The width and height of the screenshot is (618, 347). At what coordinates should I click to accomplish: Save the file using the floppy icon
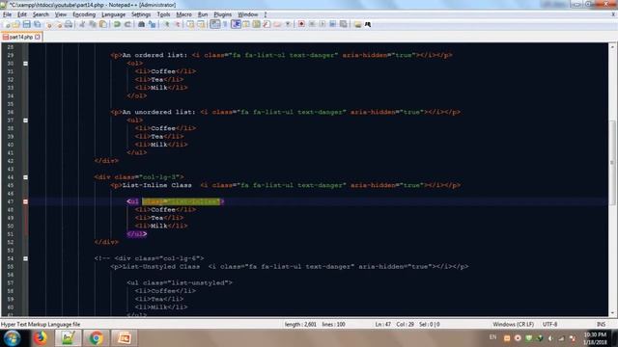coord(26,24)
